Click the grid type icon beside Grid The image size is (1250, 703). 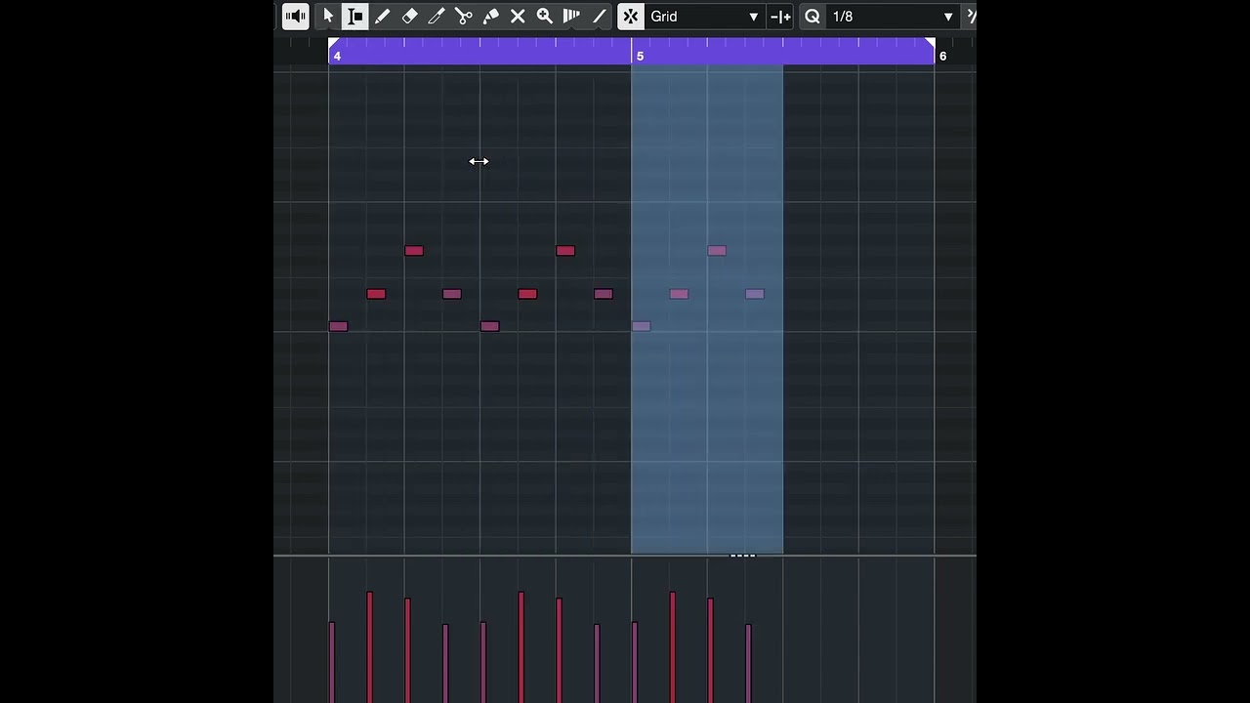pyautogui.click(x=780, y=16)
